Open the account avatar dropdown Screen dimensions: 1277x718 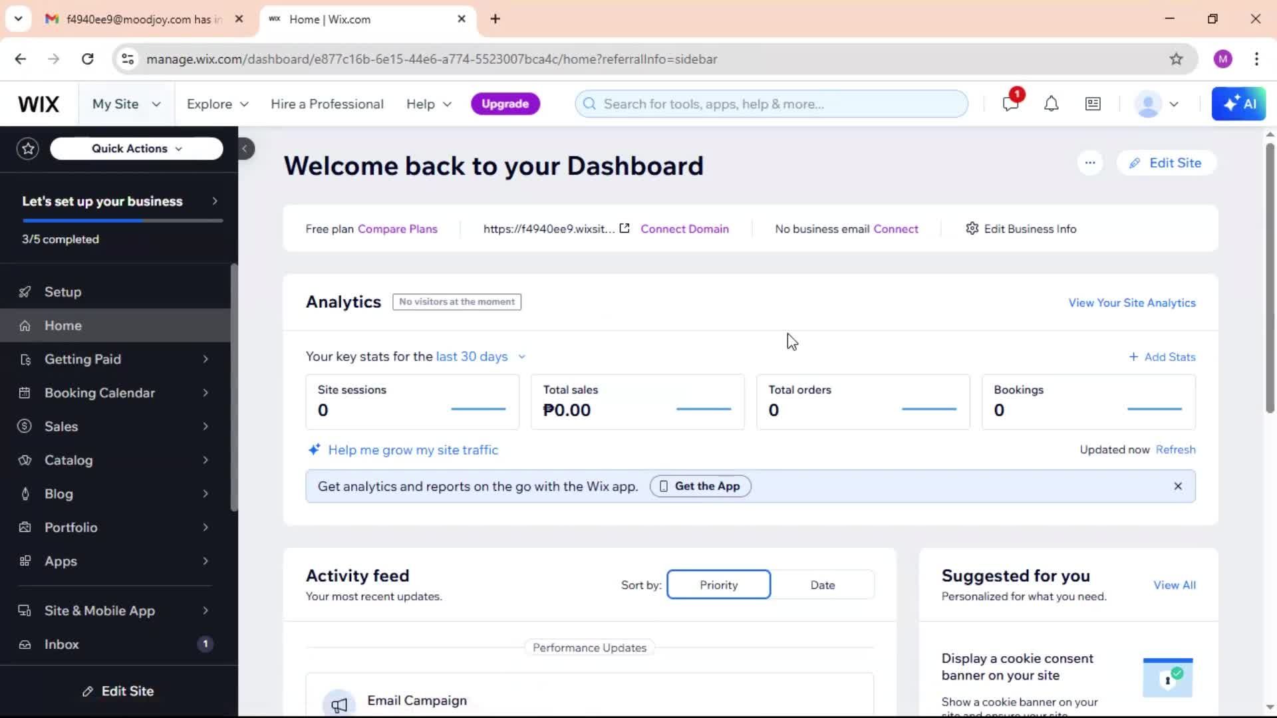[1157, 104]
